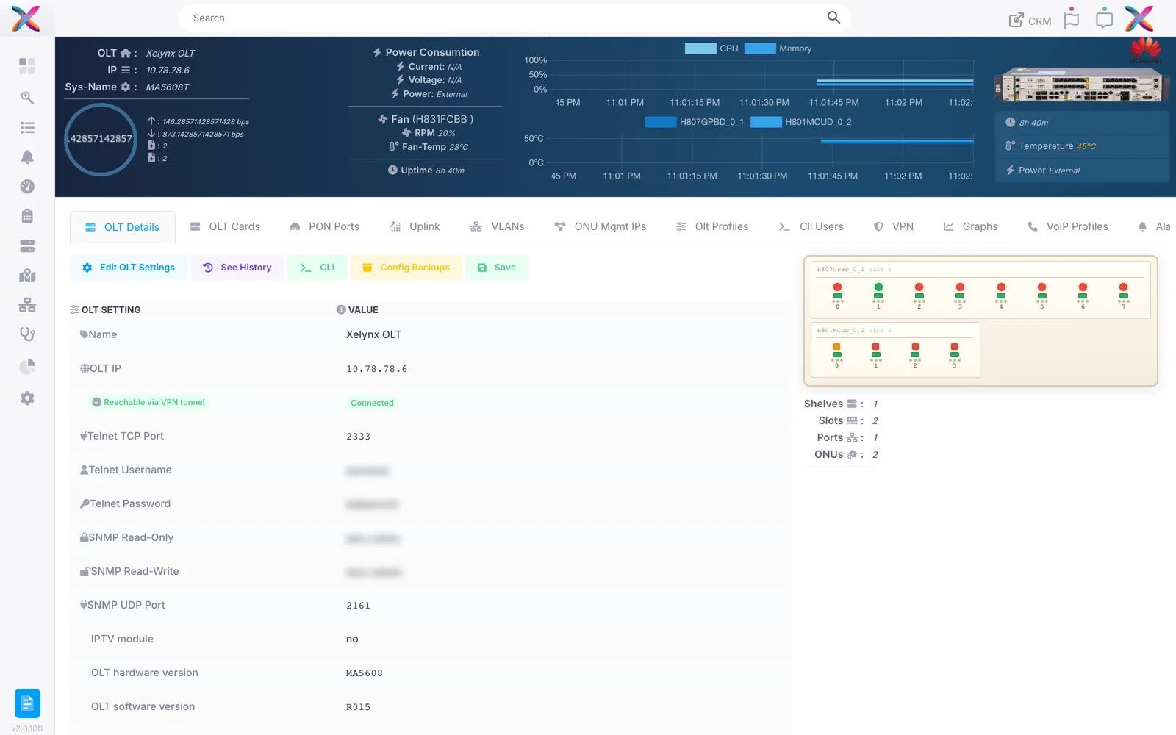The image size is (1176, 735).
Task: Open the list icon in sidebar
Action: (27, 128)
